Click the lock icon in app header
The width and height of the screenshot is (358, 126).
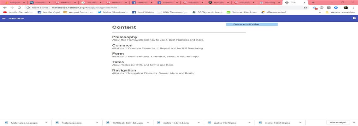354,18
